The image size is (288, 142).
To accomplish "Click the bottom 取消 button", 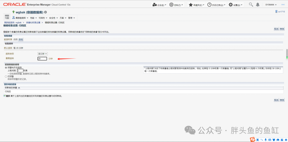I will click(x=276, y=100).
